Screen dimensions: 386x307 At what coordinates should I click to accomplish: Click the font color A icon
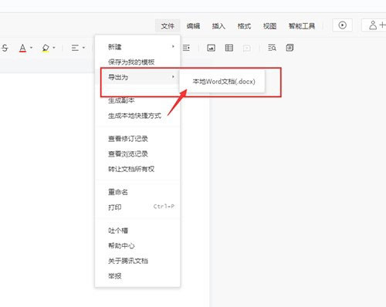(x=22, y=48)
